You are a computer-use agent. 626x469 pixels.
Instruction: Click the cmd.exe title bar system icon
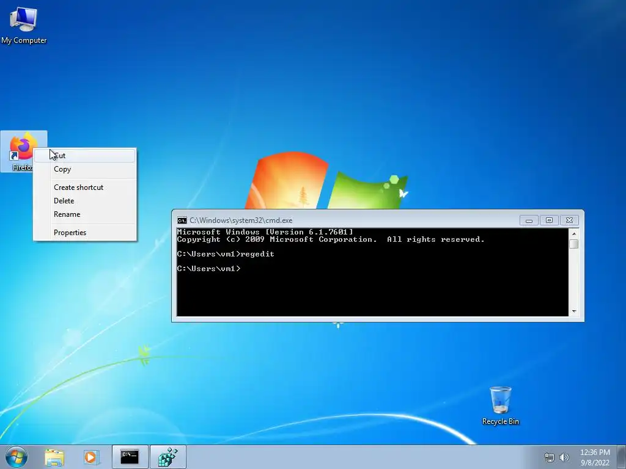tap(182, 220)
